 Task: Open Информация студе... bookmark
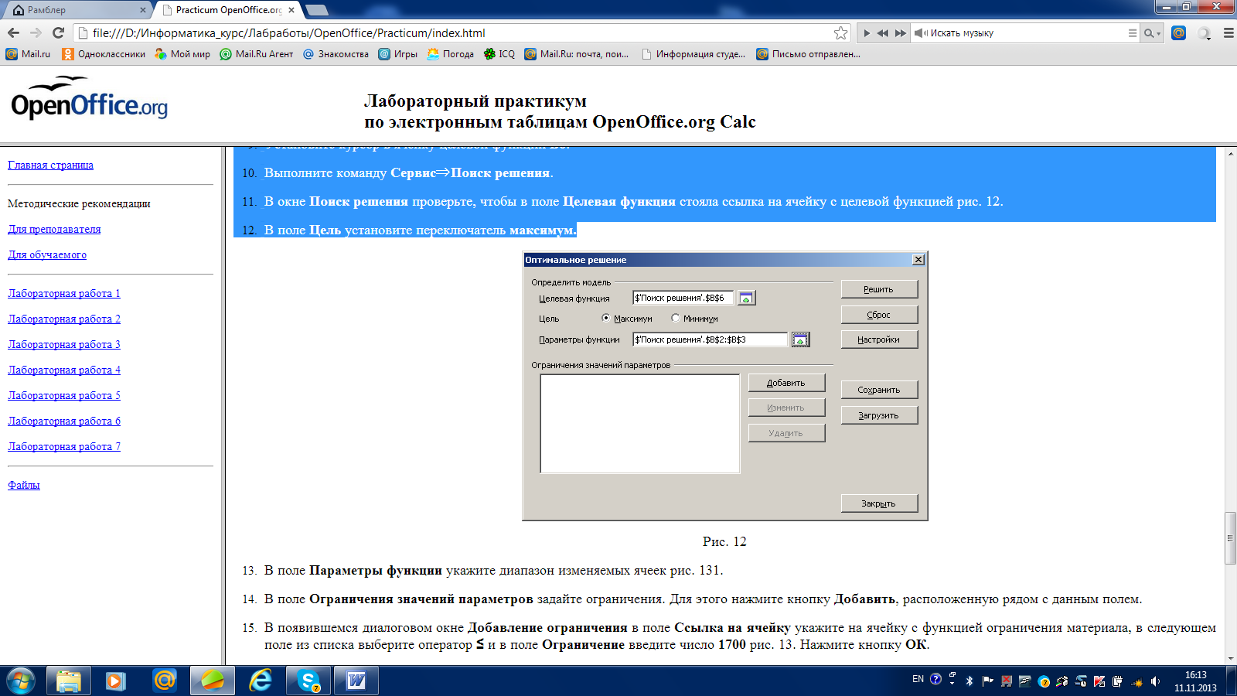(x=693, y=54)
